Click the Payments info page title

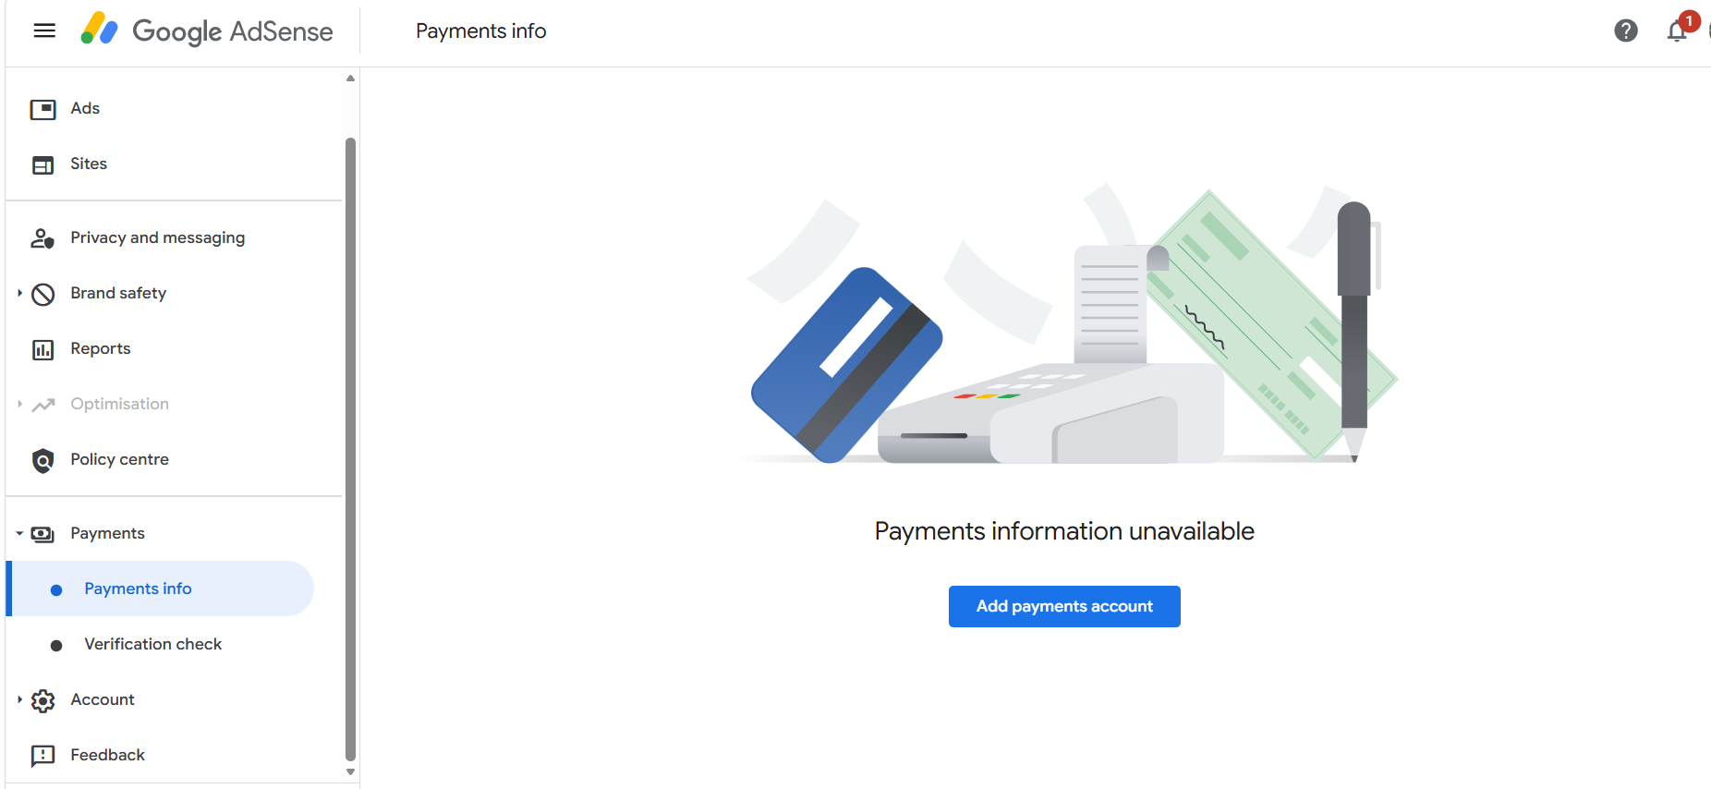(481, 30)
